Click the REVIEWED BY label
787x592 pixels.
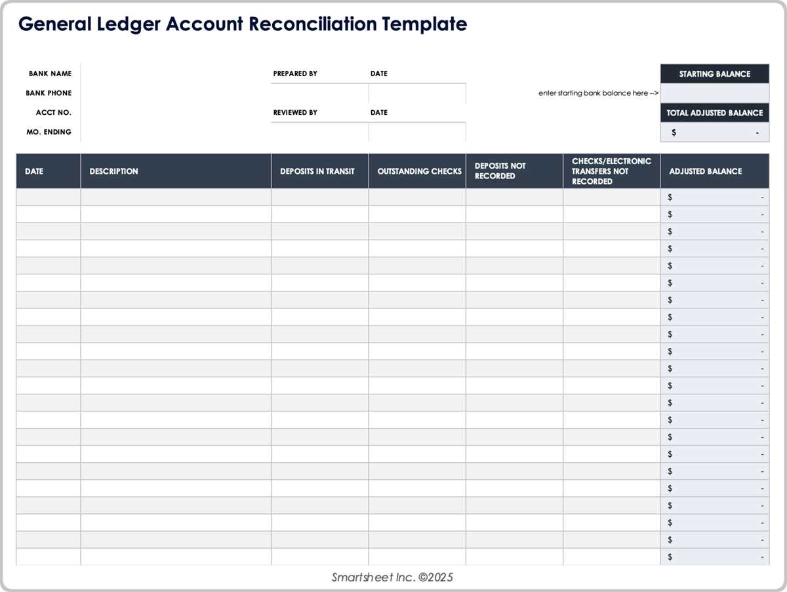tap(295, 112)
